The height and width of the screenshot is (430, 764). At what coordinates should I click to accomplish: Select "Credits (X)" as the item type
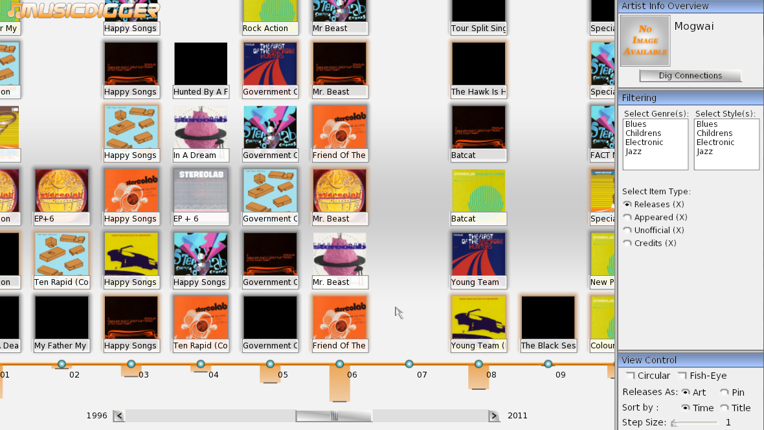pos(627,243)
